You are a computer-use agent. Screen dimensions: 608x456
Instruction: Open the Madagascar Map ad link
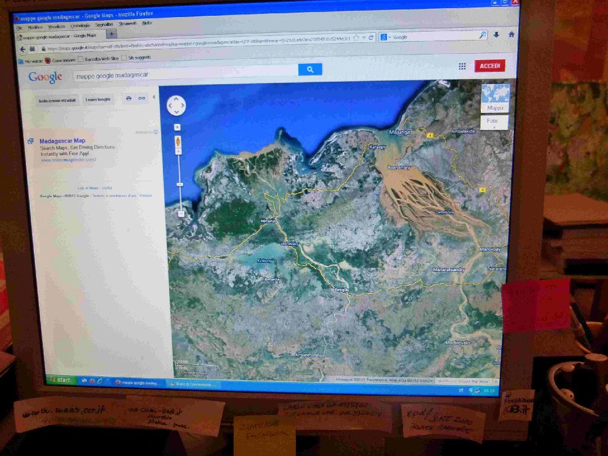tap(62, 141)
